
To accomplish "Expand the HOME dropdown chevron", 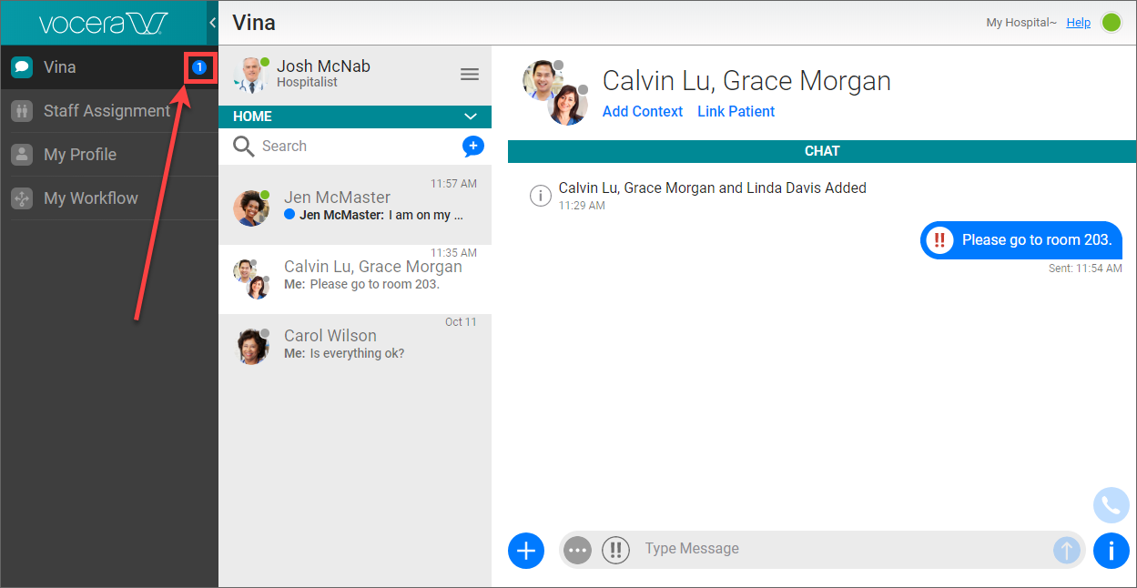I will (471, 117).
